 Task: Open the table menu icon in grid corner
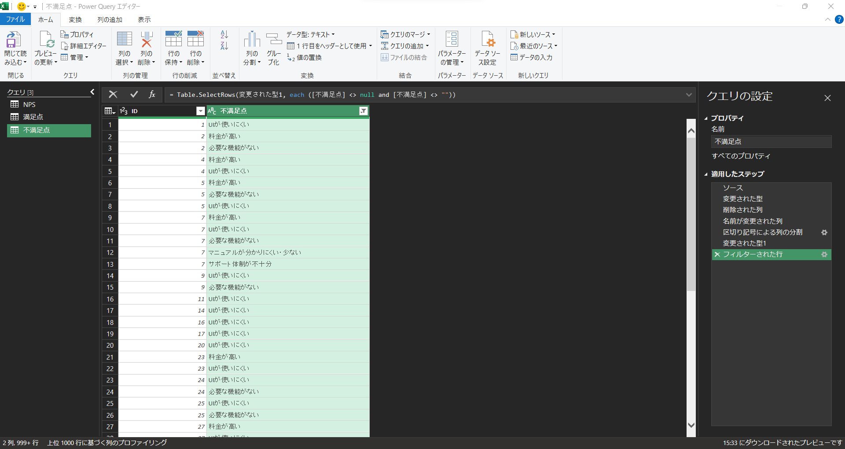pos(110,111)
